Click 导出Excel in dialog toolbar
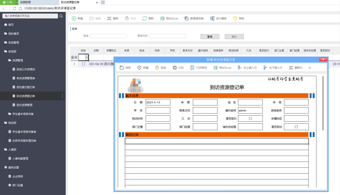This screenshot has height=195, width=340. point(222,68)
